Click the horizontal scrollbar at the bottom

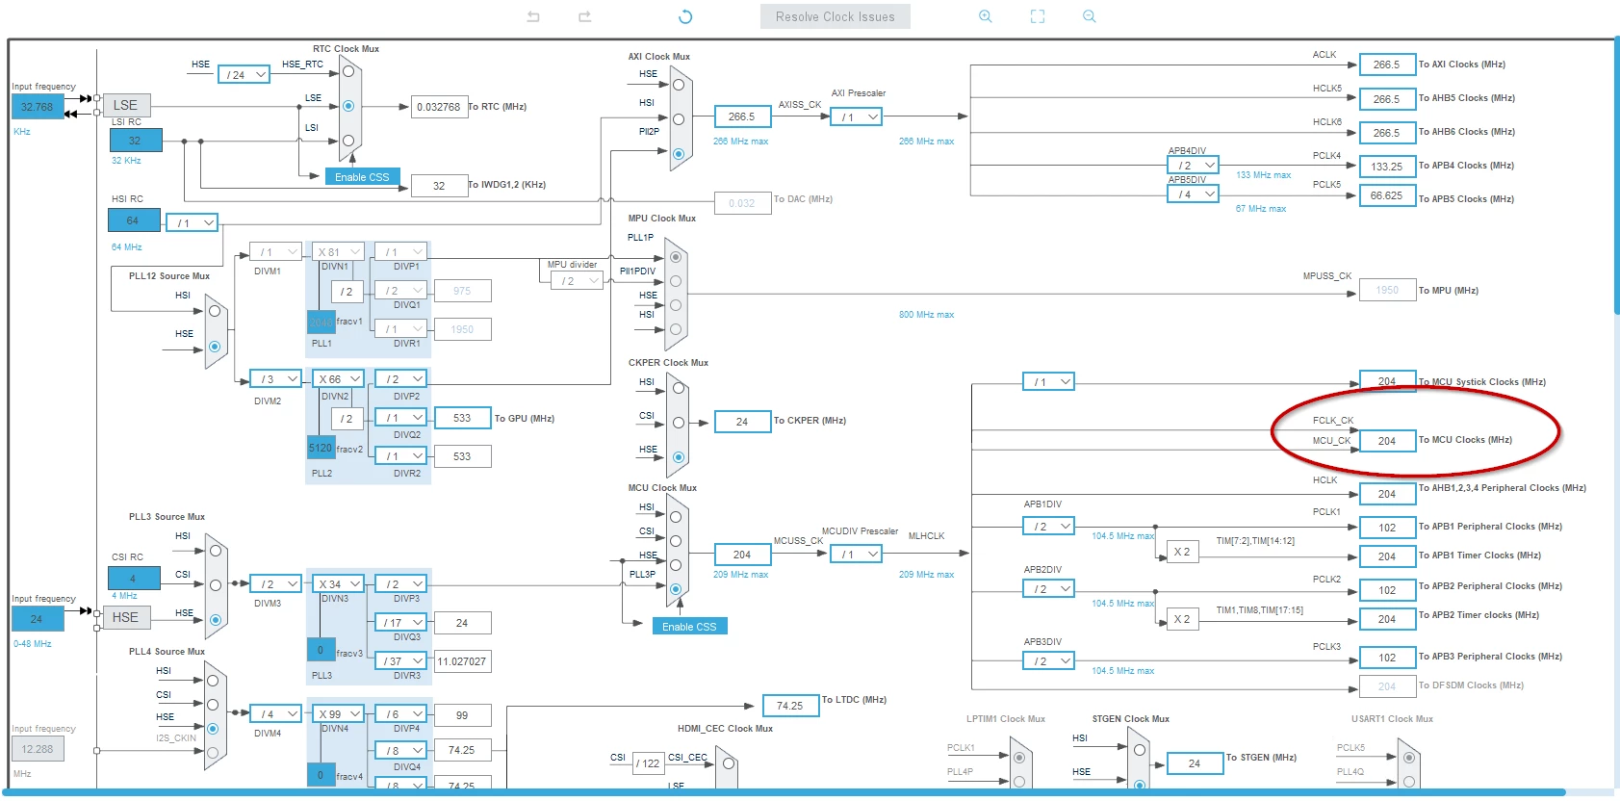[x=789, y=792]
